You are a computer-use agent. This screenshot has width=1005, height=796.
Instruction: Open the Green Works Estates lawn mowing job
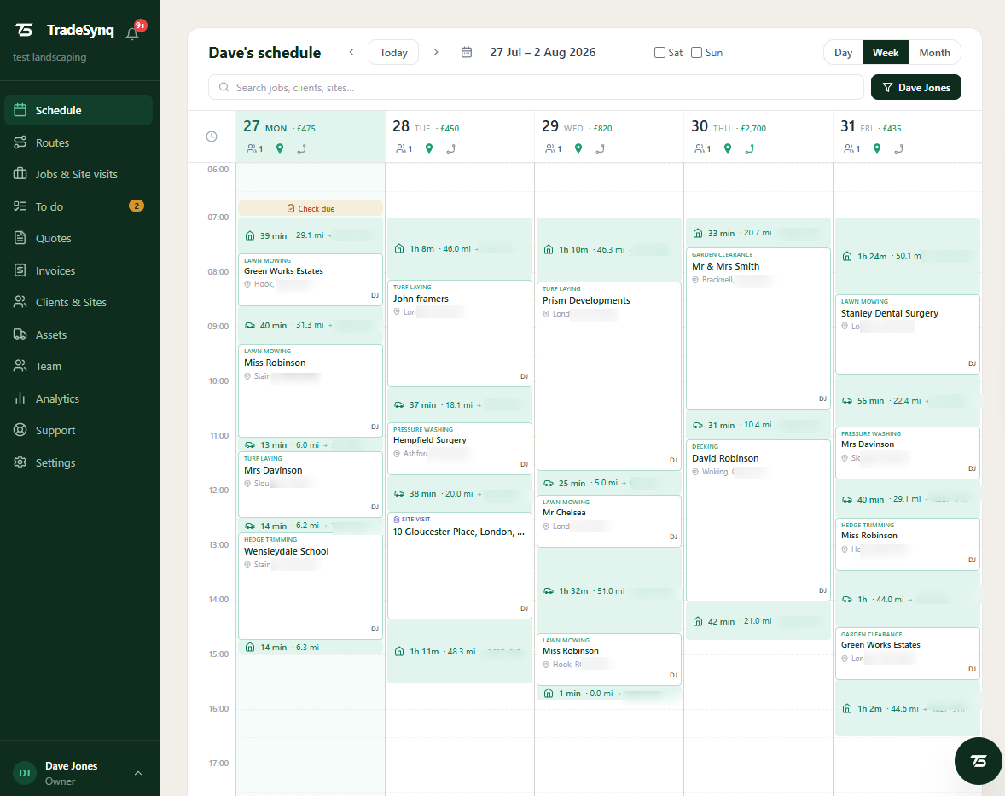click(x=311, y=280)
